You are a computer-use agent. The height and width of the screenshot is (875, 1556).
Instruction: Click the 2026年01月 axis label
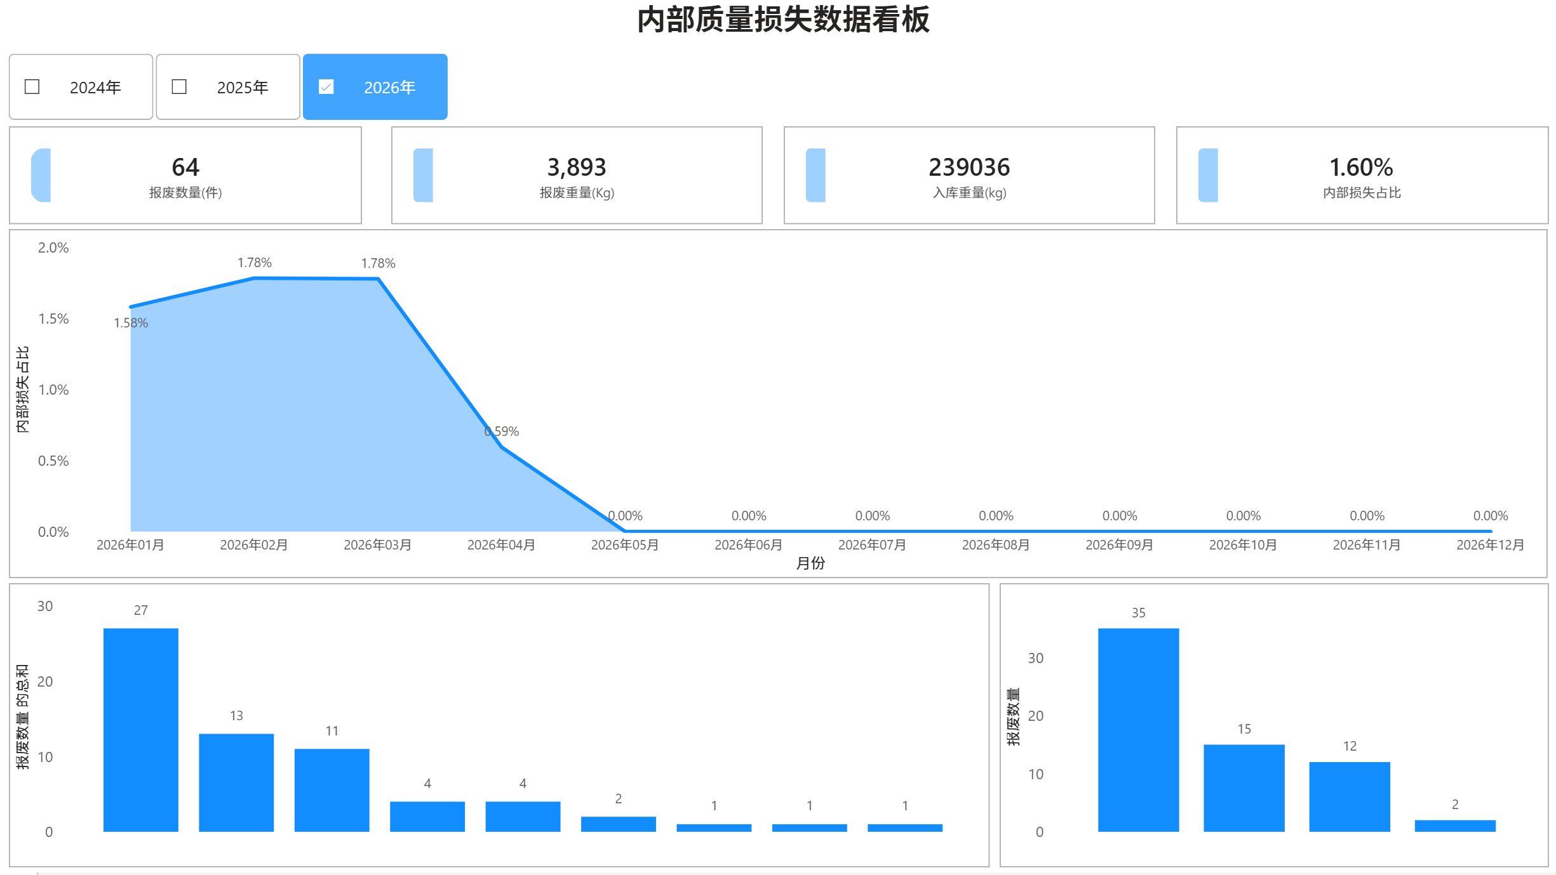click(x=130, y=544)
